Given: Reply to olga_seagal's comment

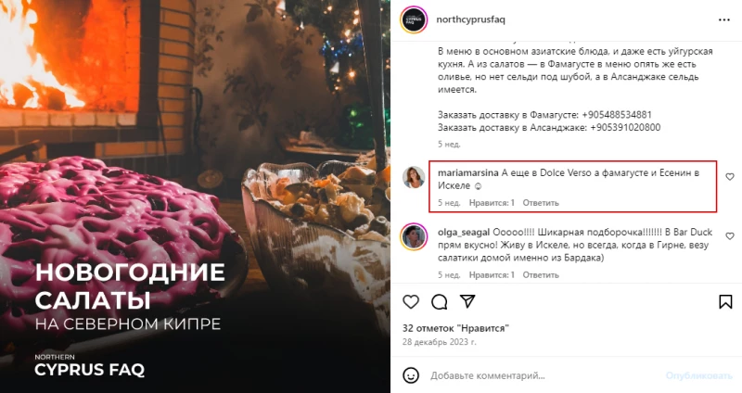Looking at the screenshot, I should point(541,274).
